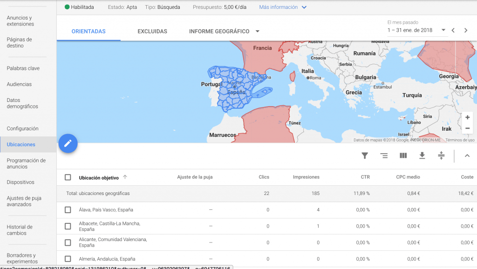Sort by Ubicación objetivo column header
477x269 pixels.
(99, 178)
